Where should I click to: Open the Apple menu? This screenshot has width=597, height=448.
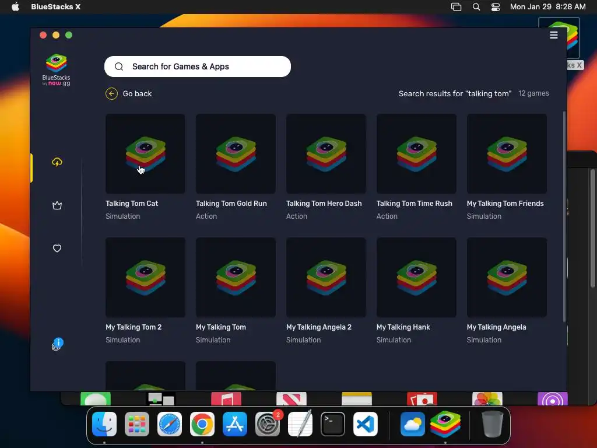click(15, 7)
